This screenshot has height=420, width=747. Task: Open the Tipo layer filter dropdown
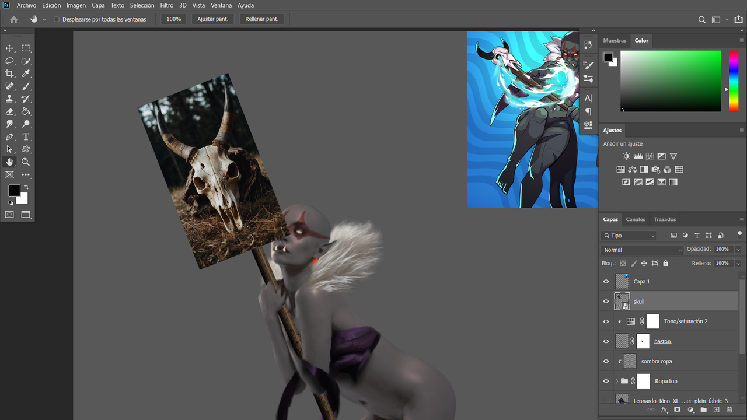pos(629,236)
